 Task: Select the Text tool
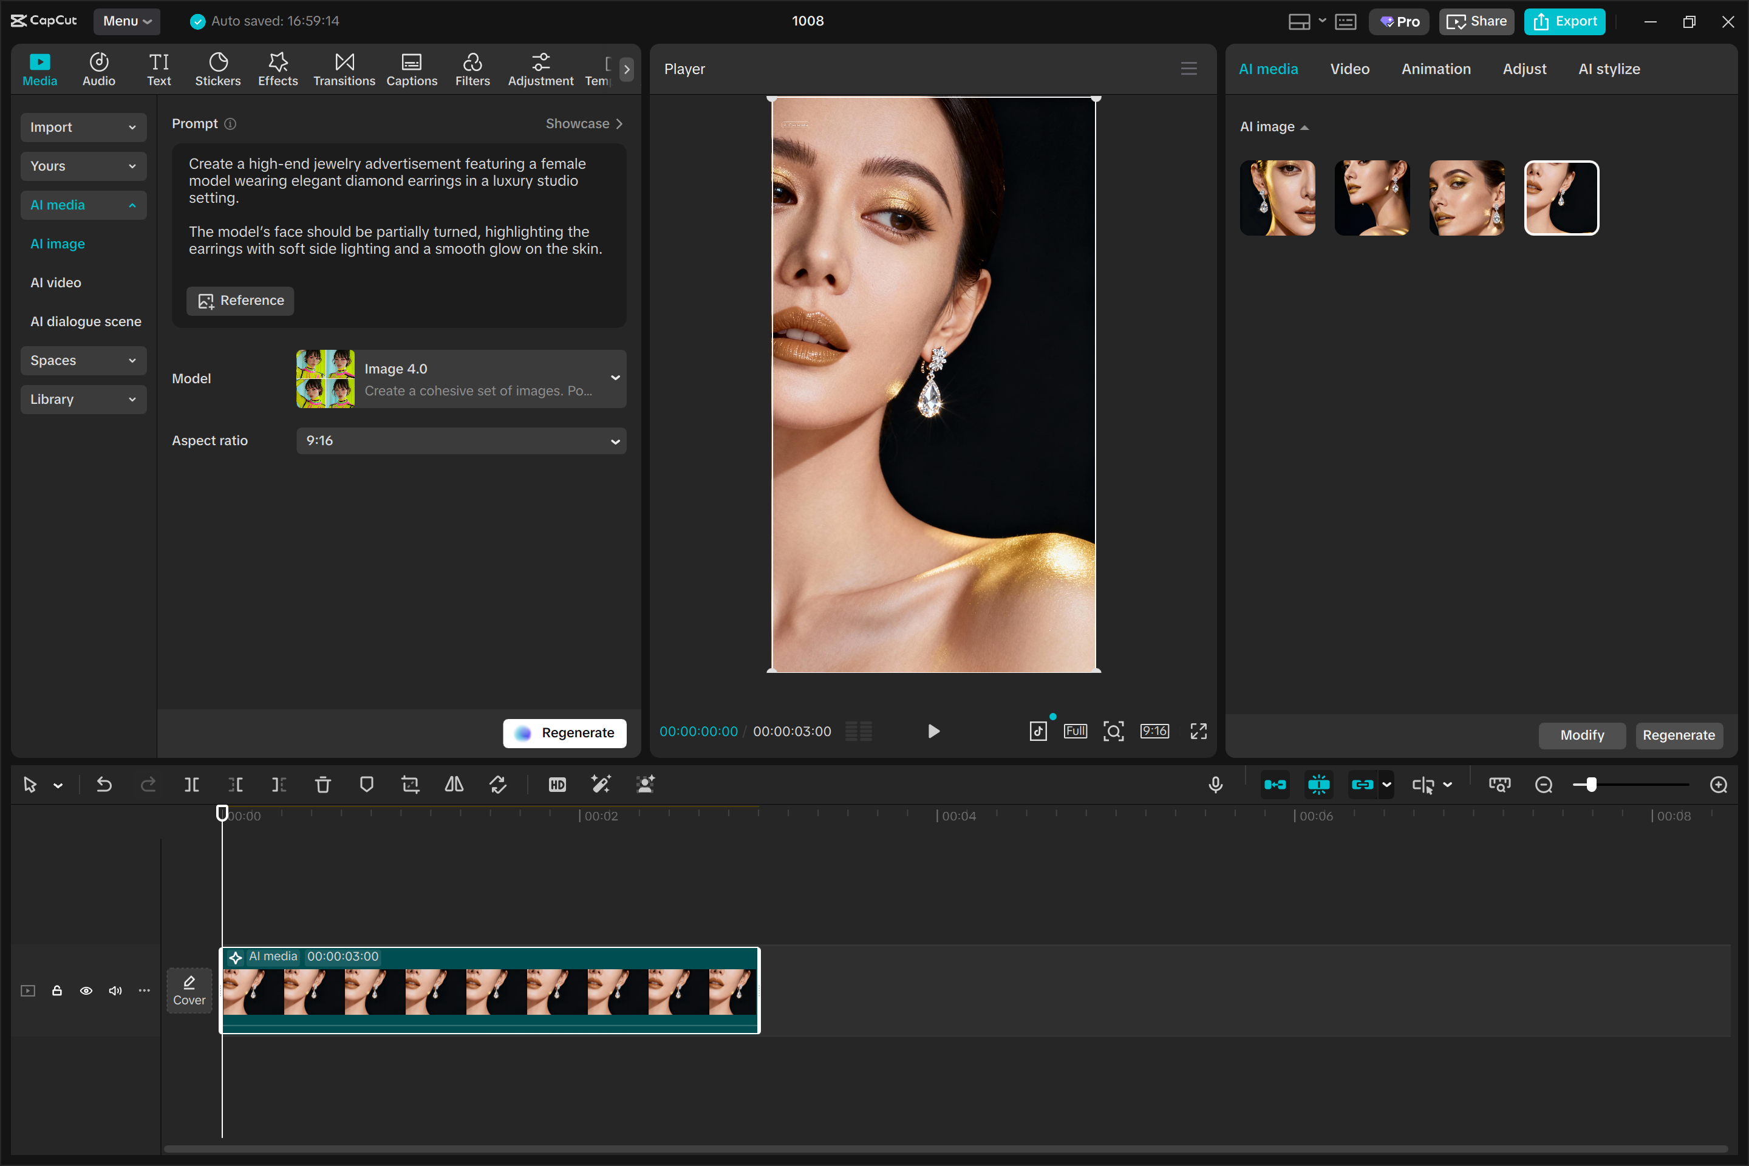click(159, 69)
